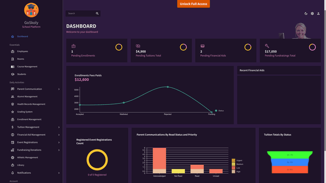Click the Enrollment Management icon
This screenshot has width=326, height=183.
pyautogui.click(x=12, y=119)
